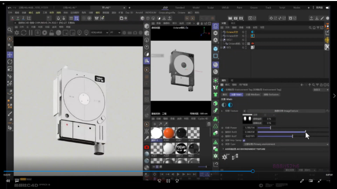337x189 pixels.
Task: Click the up arrow in attribute manager
Action: (x=310, y=85)
